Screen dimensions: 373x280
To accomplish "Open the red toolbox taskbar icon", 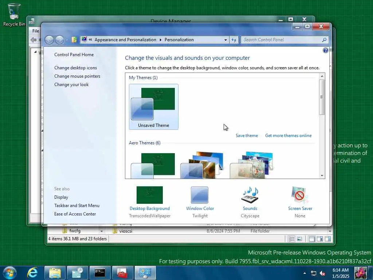I will [x=123, y=273].
